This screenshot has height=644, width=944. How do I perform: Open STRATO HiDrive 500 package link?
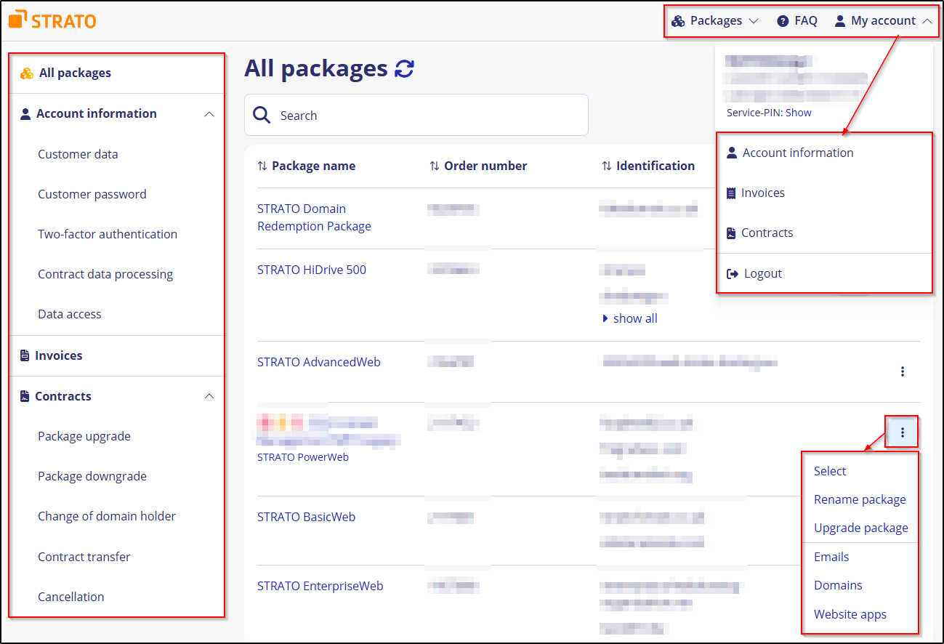coord(312,270)
